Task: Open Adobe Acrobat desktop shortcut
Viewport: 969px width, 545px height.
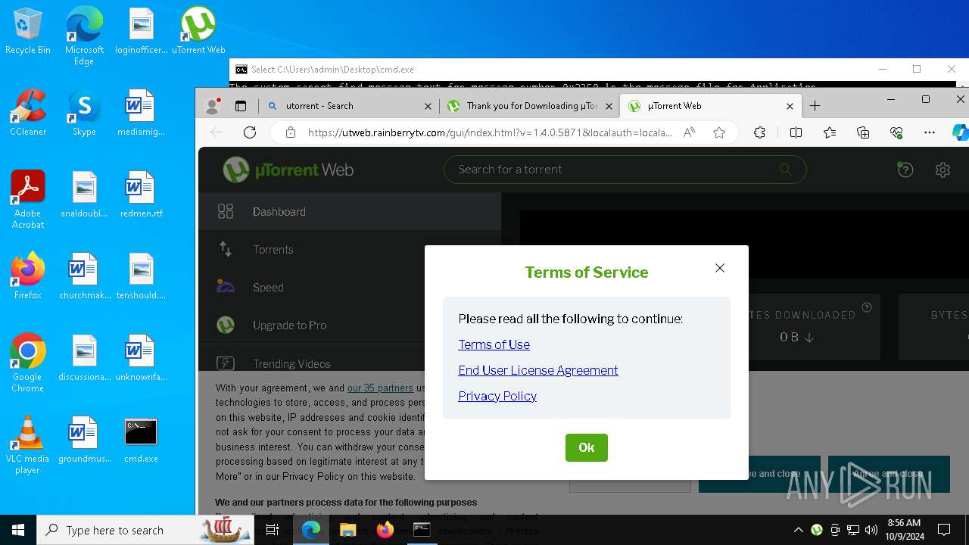Action: pyautogui.click(x=28, y=201)
